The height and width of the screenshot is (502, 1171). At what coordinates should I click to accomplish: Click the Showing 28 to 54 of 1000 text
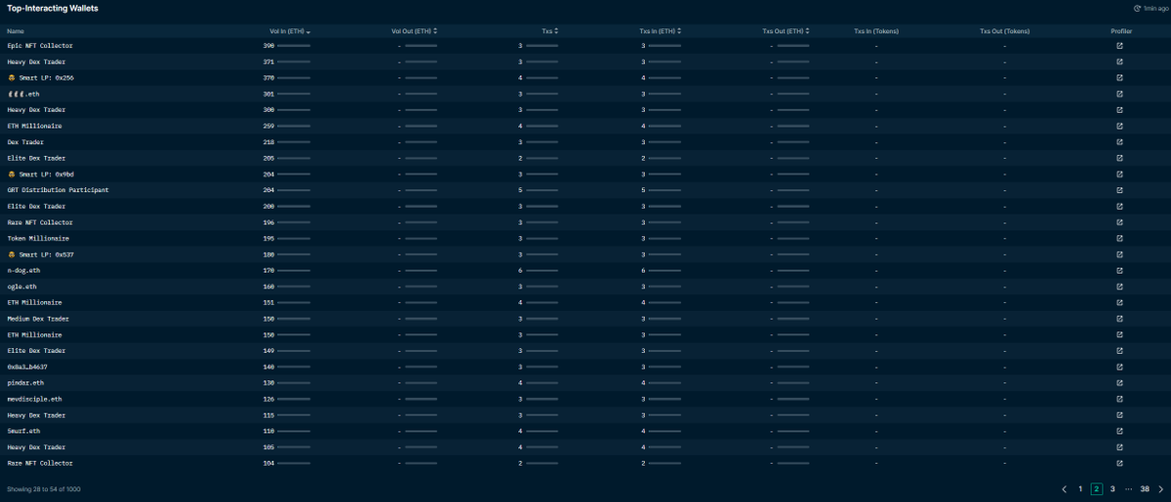pyautogui.click(x=44, y=488)
